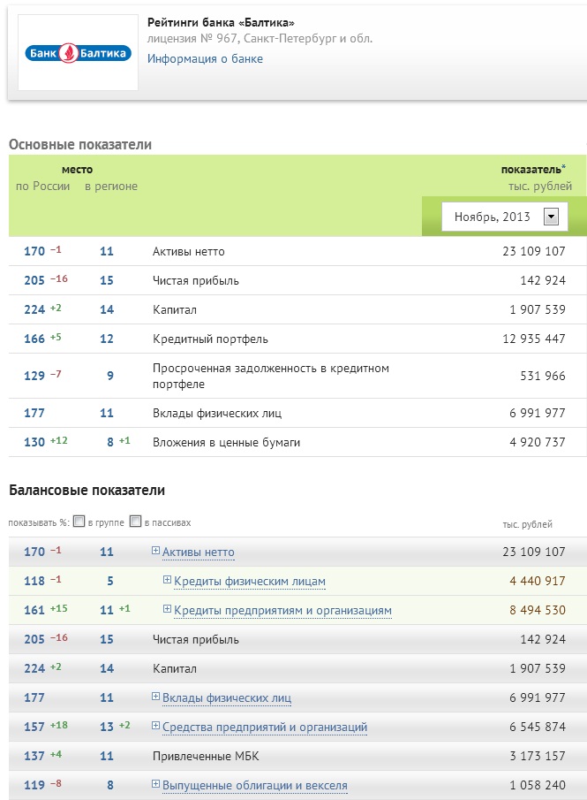Open Кредиты предприятиям и организациям link
This screenshot has height=800, width=587.
(x=282, y=611)
